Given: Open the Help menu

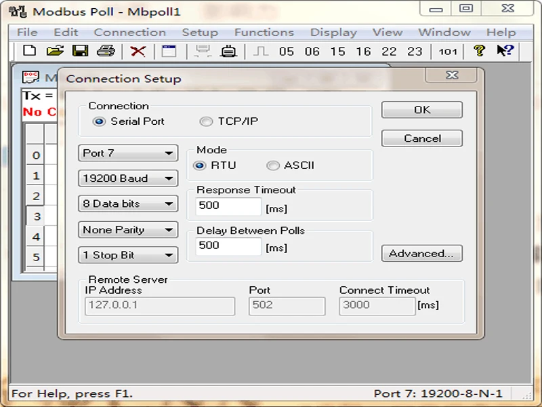Looking at the screenshot, I should tap(501, 32).
